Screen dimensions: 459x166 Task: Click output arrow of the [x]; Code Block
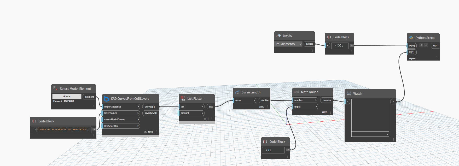pyautogui.click(x=352, y=45)
